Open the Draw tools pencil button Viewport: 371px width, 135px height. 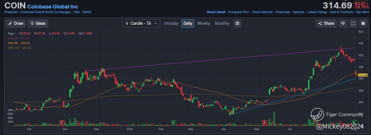click(16, 23)
